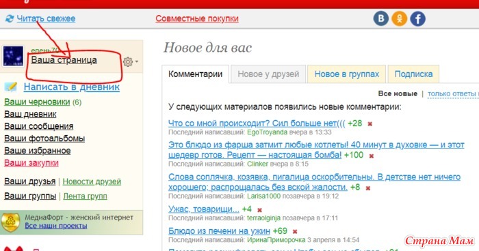Open 'Это блюдо из фарша затмит любые котлеты' post
Viewport: 479px width, 251px height.
(316, 149)
